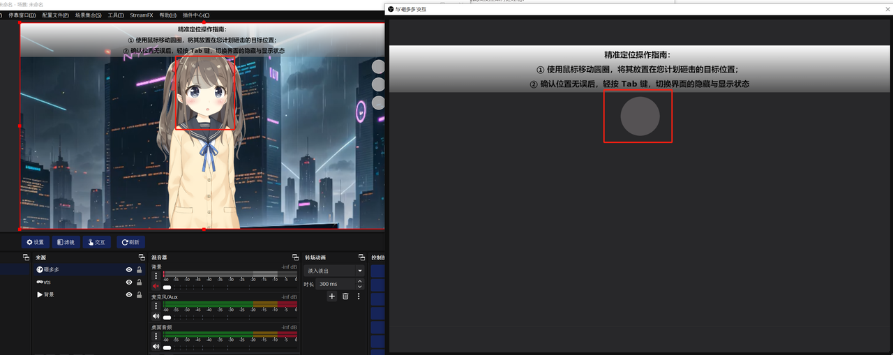Click the 转场动画 panel title

pyautogui.click(x=315, y=257)
